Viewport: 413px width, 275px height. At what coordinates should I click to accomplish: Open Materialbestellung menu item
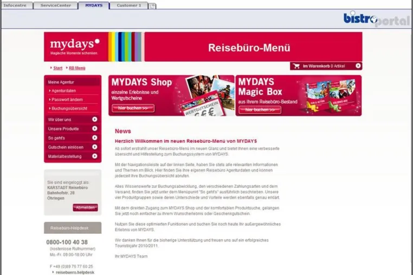[x=73, y=156]
